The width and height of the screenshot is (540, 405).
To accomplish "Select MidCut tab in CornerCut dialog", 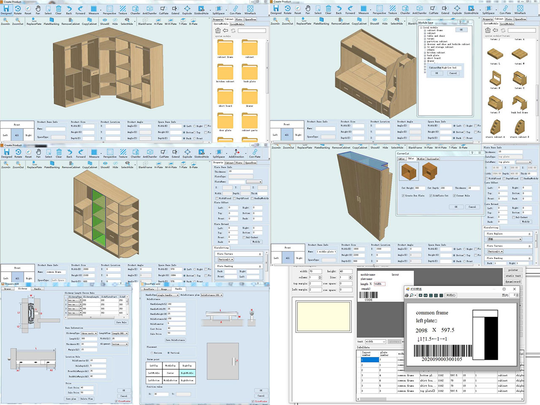I will (421, 159).
